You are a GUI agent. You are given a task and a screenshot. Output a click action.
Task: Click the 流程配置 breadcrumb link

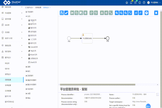coord(38,7)
